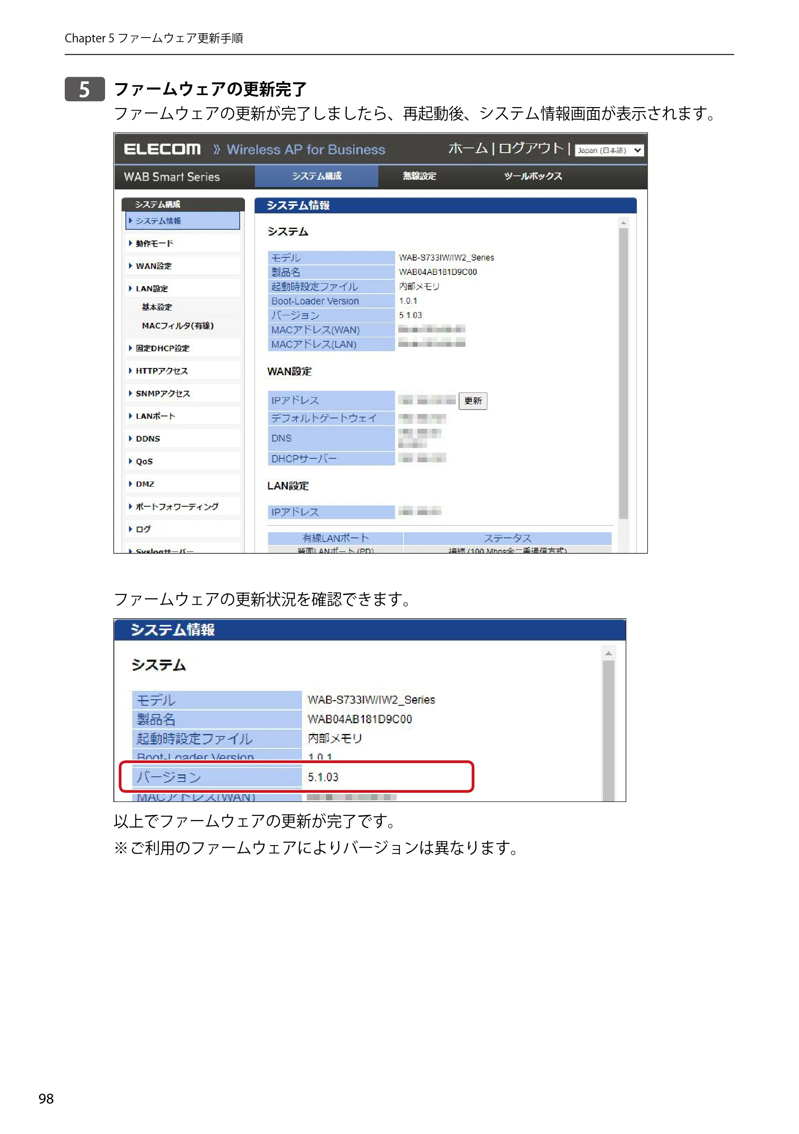This screenshot has width=799, height=1134.
Task: Switch to the ツールボックス tab
Action: (x=533, y=176)
